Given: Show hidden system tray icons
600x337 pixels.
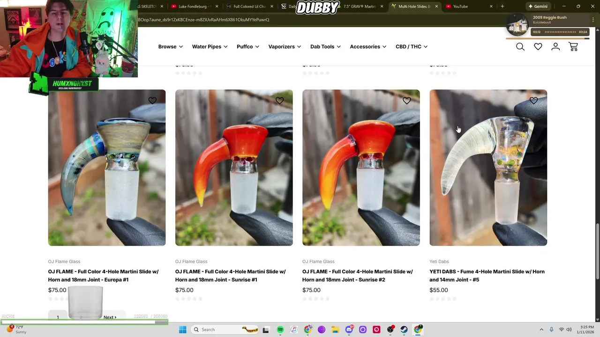Looking at the screenshot, I should tap(541, 330).
